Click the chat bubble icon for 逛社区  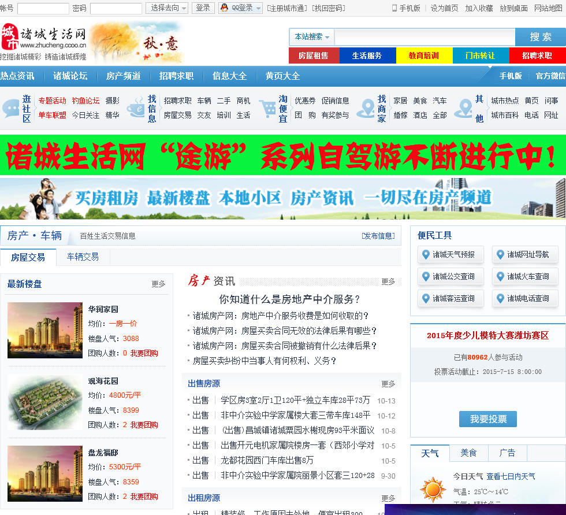pos(11,108)
